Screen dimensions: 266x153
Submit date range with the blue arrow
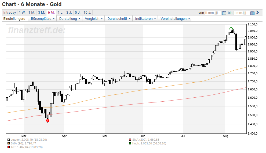click(x=257, y=13)
